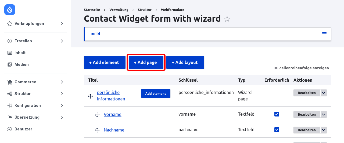
Task: Uncheck the Erforderlich checkbox for Vorname
Action: 277,114
